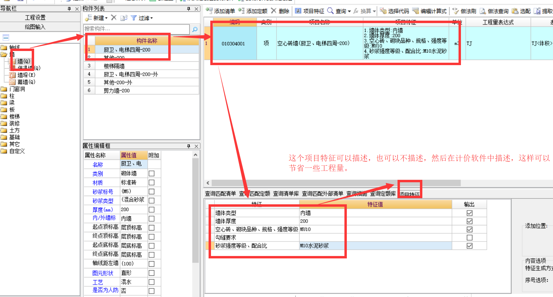553x297 pixels.
Task: Select the 门窗洞 folder icon
Action: click(4, 89)
